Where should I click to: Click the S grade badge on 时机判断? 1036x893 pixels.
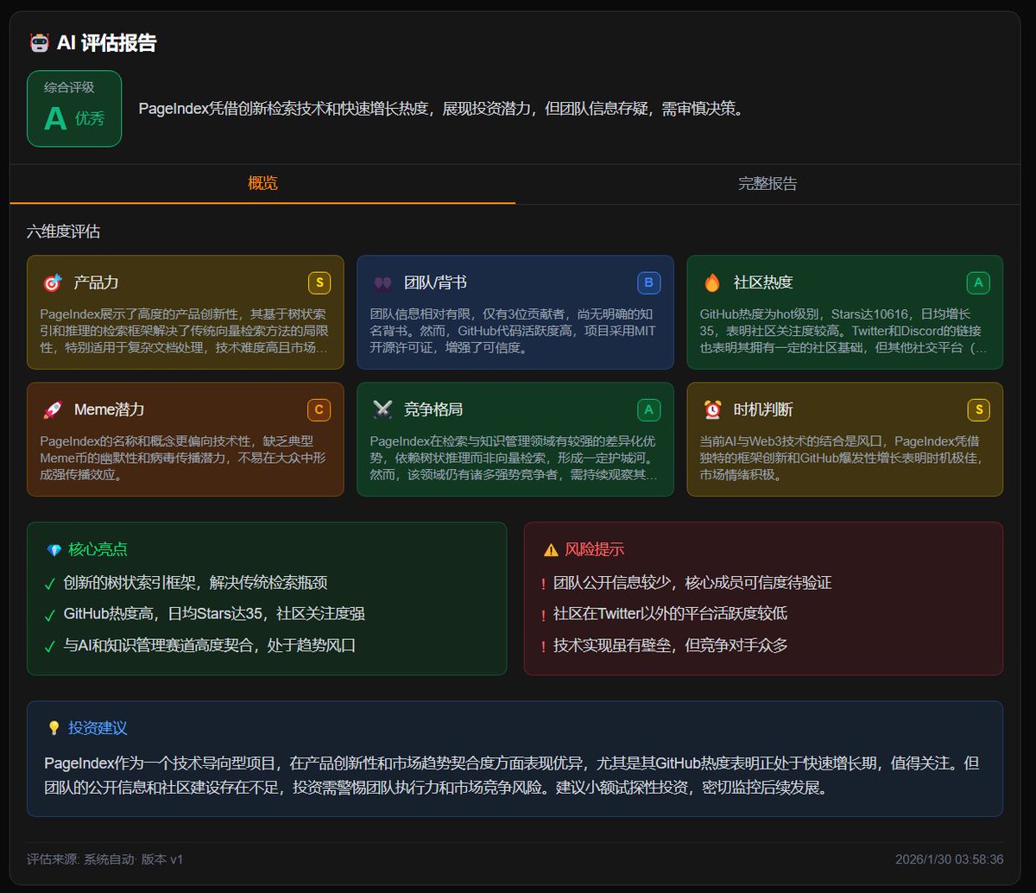[978, 409]
